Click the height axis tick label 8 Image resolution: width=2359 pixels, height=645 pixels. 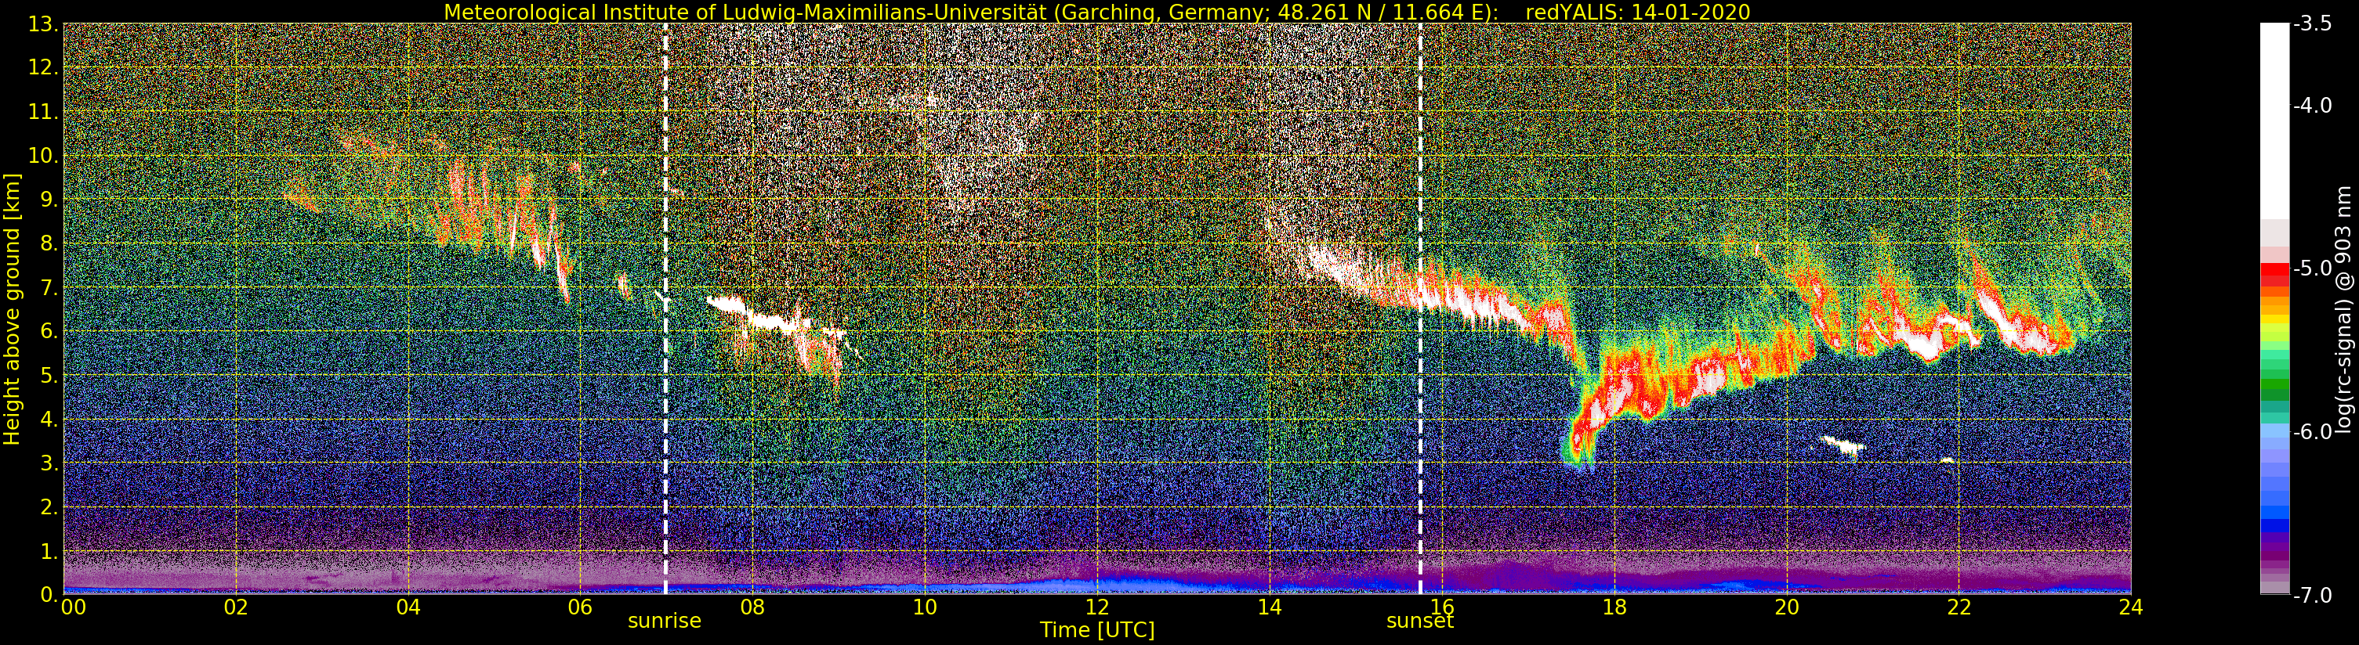coord(49,244)
